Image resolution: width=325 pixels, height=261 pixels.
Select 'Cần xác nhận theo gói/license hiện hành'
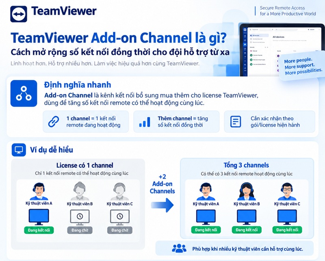(x=275, y=122)
